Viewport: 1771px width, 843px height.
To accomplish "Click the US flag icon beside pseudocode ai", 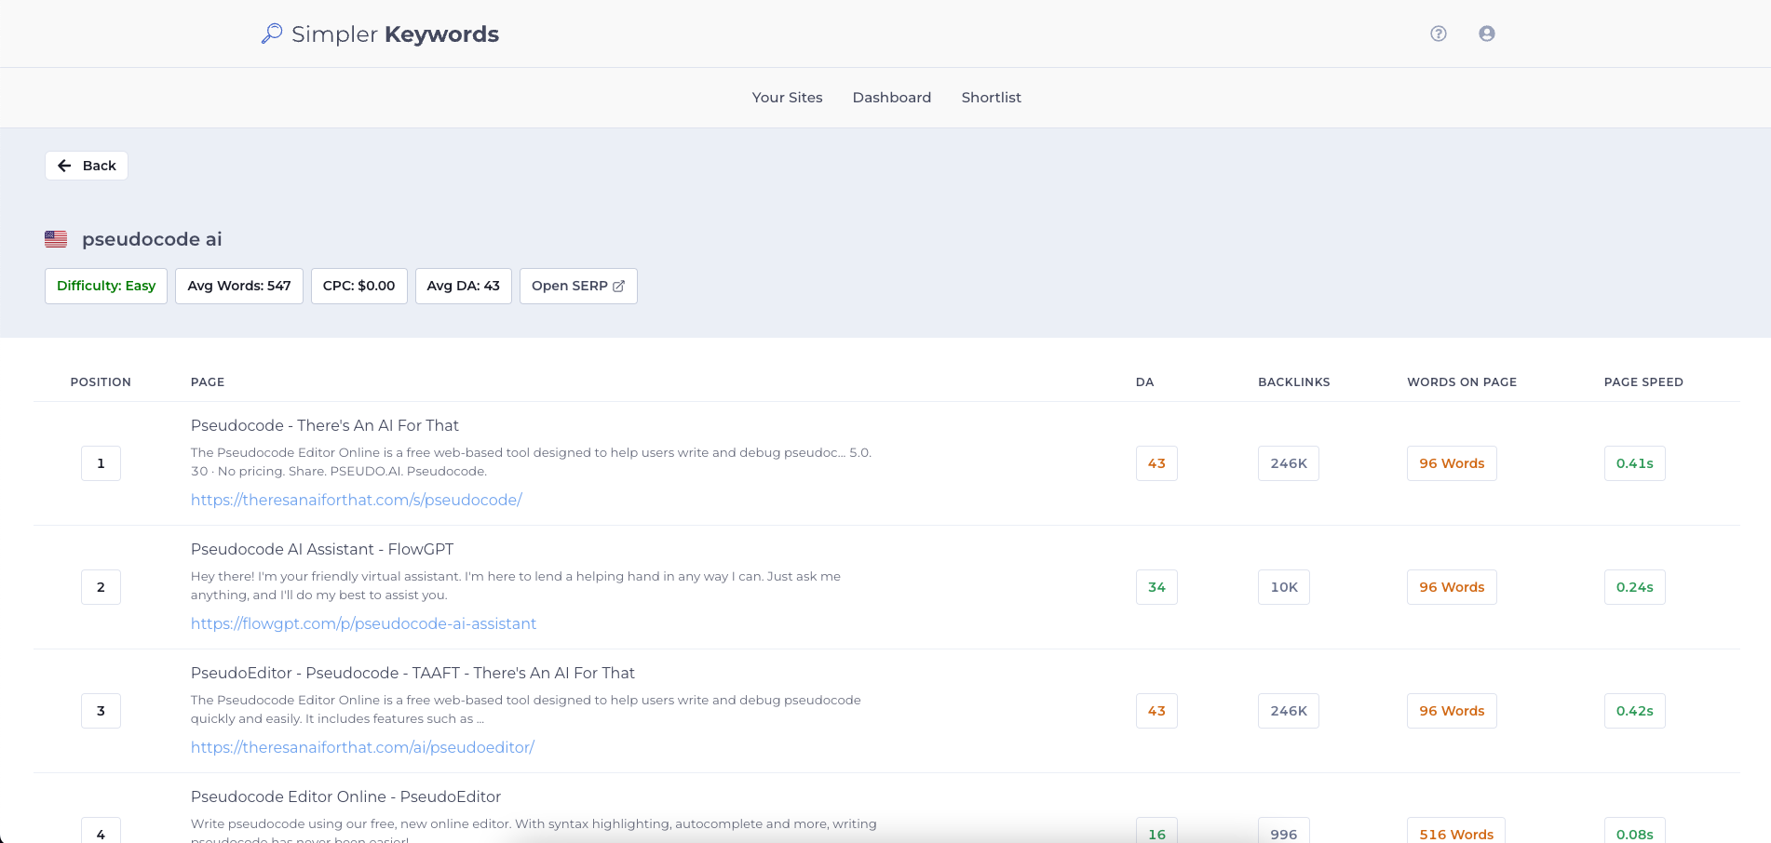I will click(56, 239).
